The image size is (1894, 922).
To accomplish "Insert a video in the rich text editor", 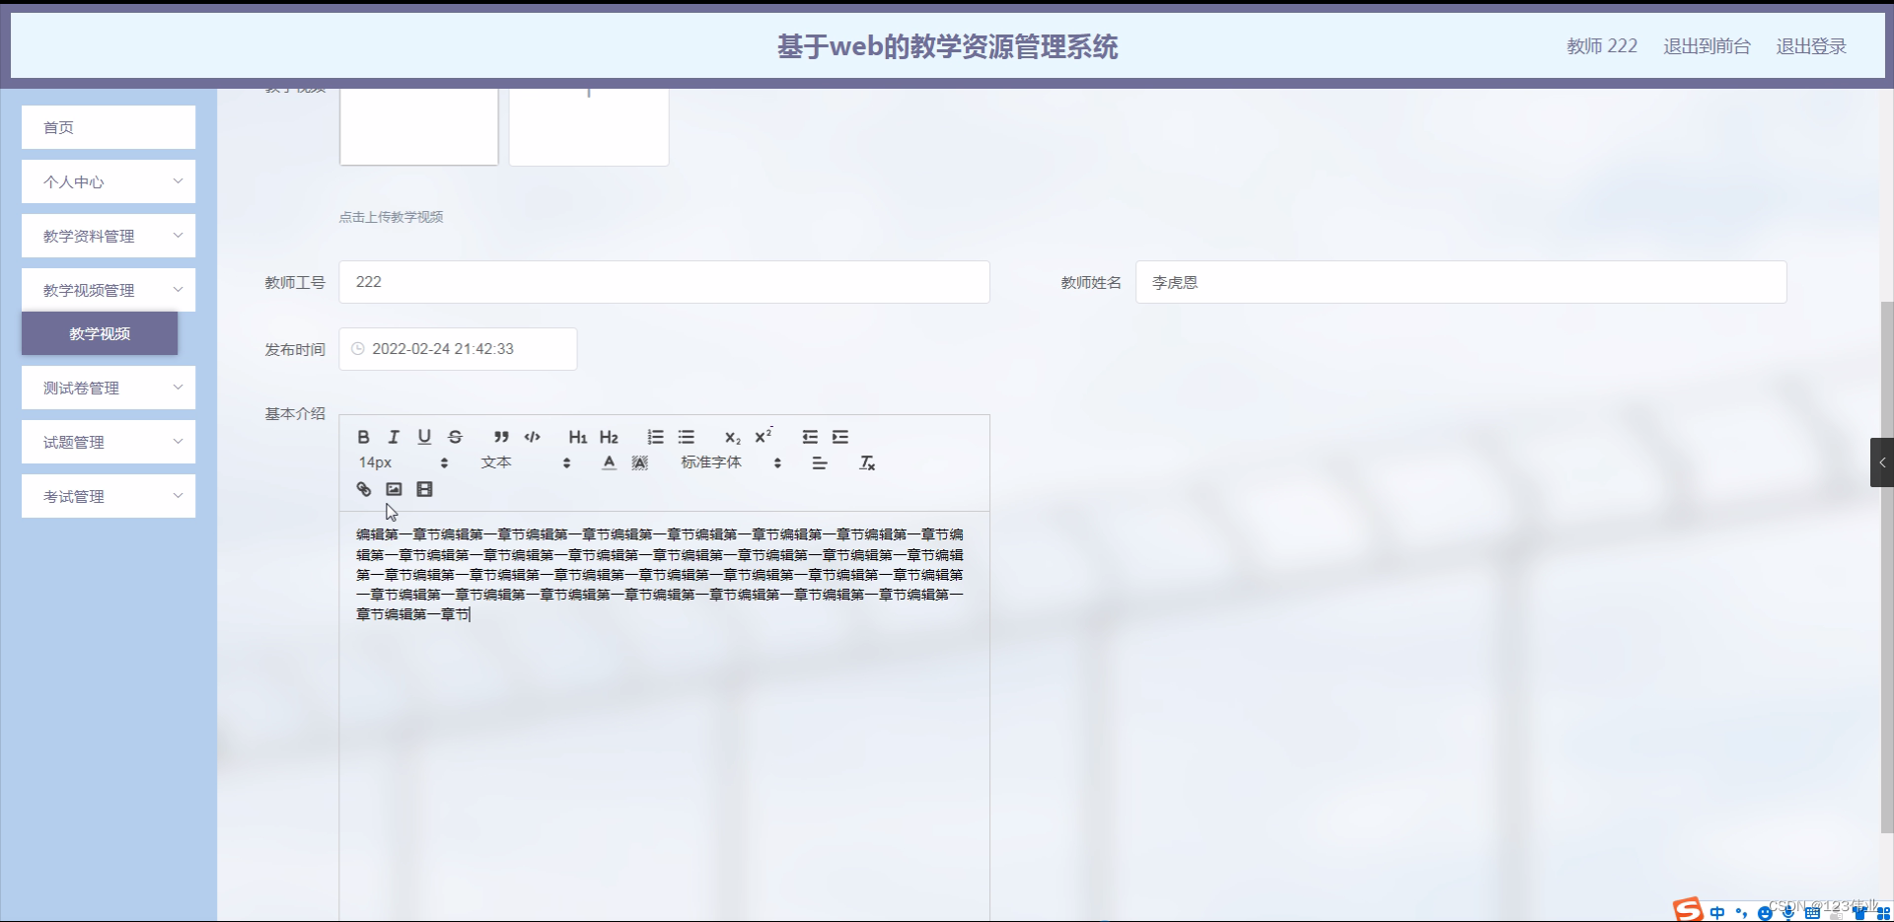I will [424, 488].
